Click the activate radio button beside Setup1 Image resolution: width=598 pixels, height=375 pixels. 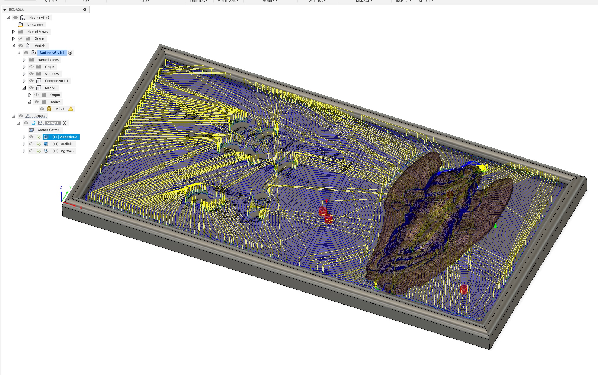click(x=65, y=123)
